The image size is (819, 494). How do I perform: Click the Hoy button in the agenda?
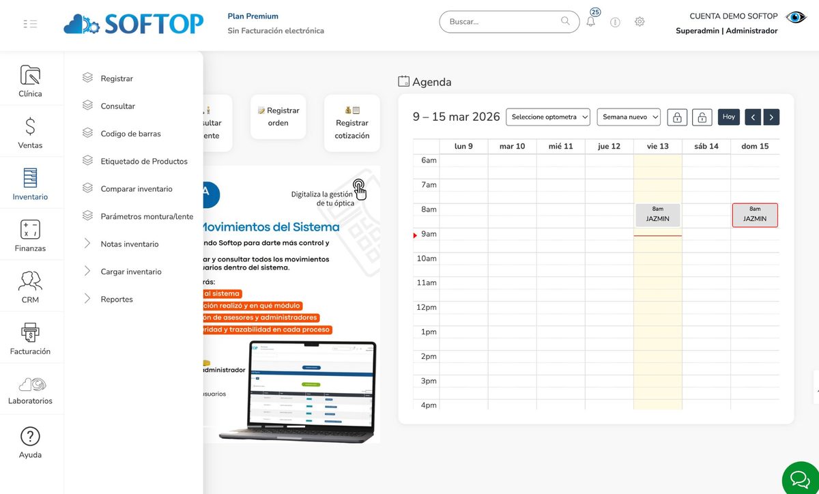click(728, 117)
